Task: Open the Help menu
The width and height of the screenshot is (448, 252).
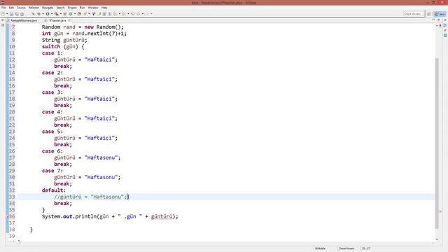Action: [104, 8]
